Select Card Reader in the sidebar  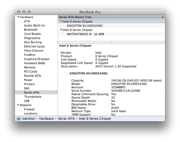point(33,34)
